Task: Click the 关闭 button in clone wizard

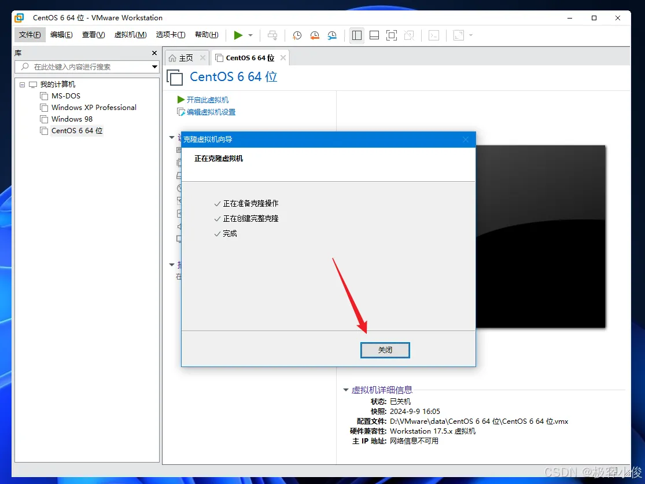Action: click(385, 350)
